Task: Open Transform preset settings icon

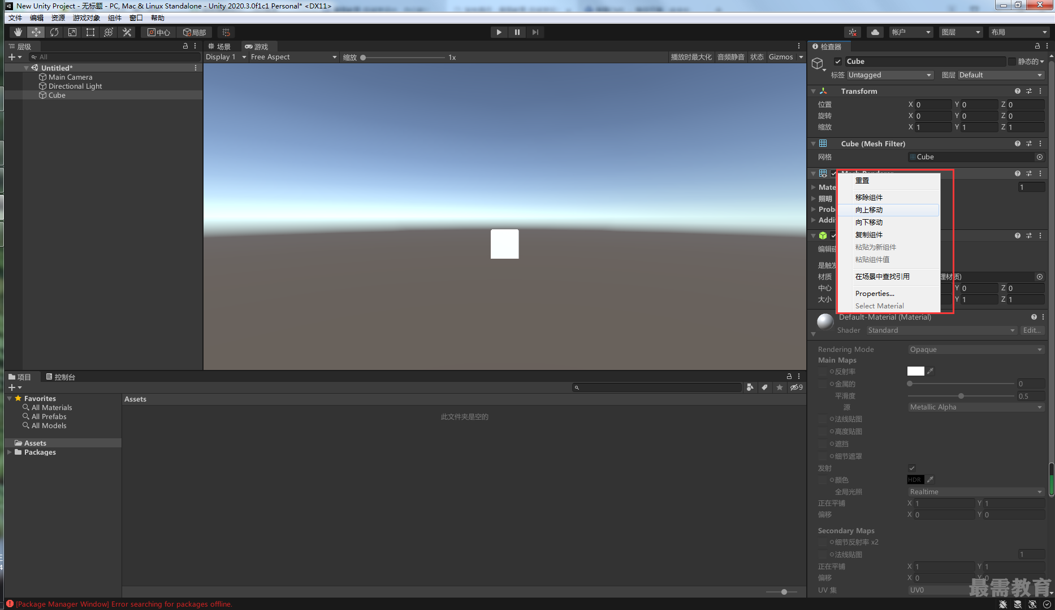Action: [1029, 91]
